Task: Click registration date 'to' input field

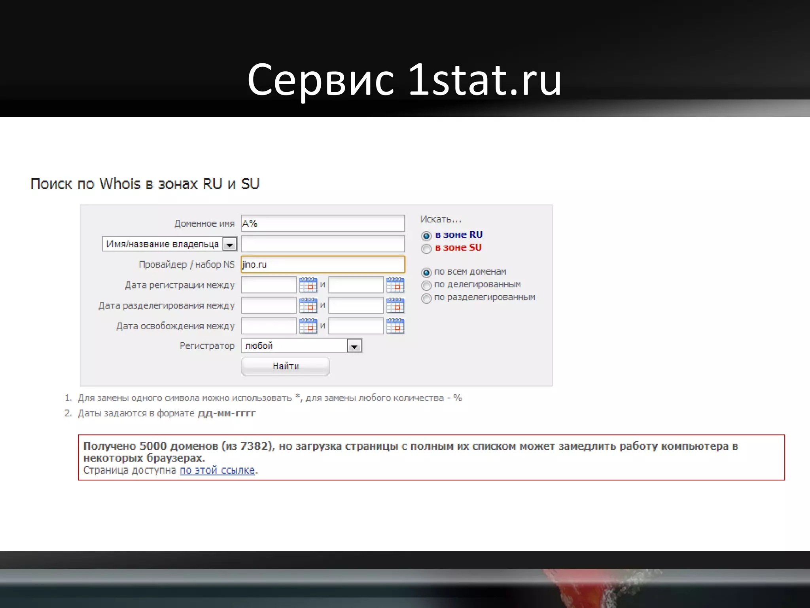Action: (x=356, y=285)
